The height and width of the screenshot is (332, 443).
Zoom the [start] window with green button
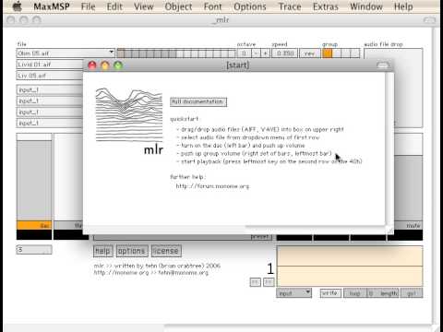(x=118, y=65)
